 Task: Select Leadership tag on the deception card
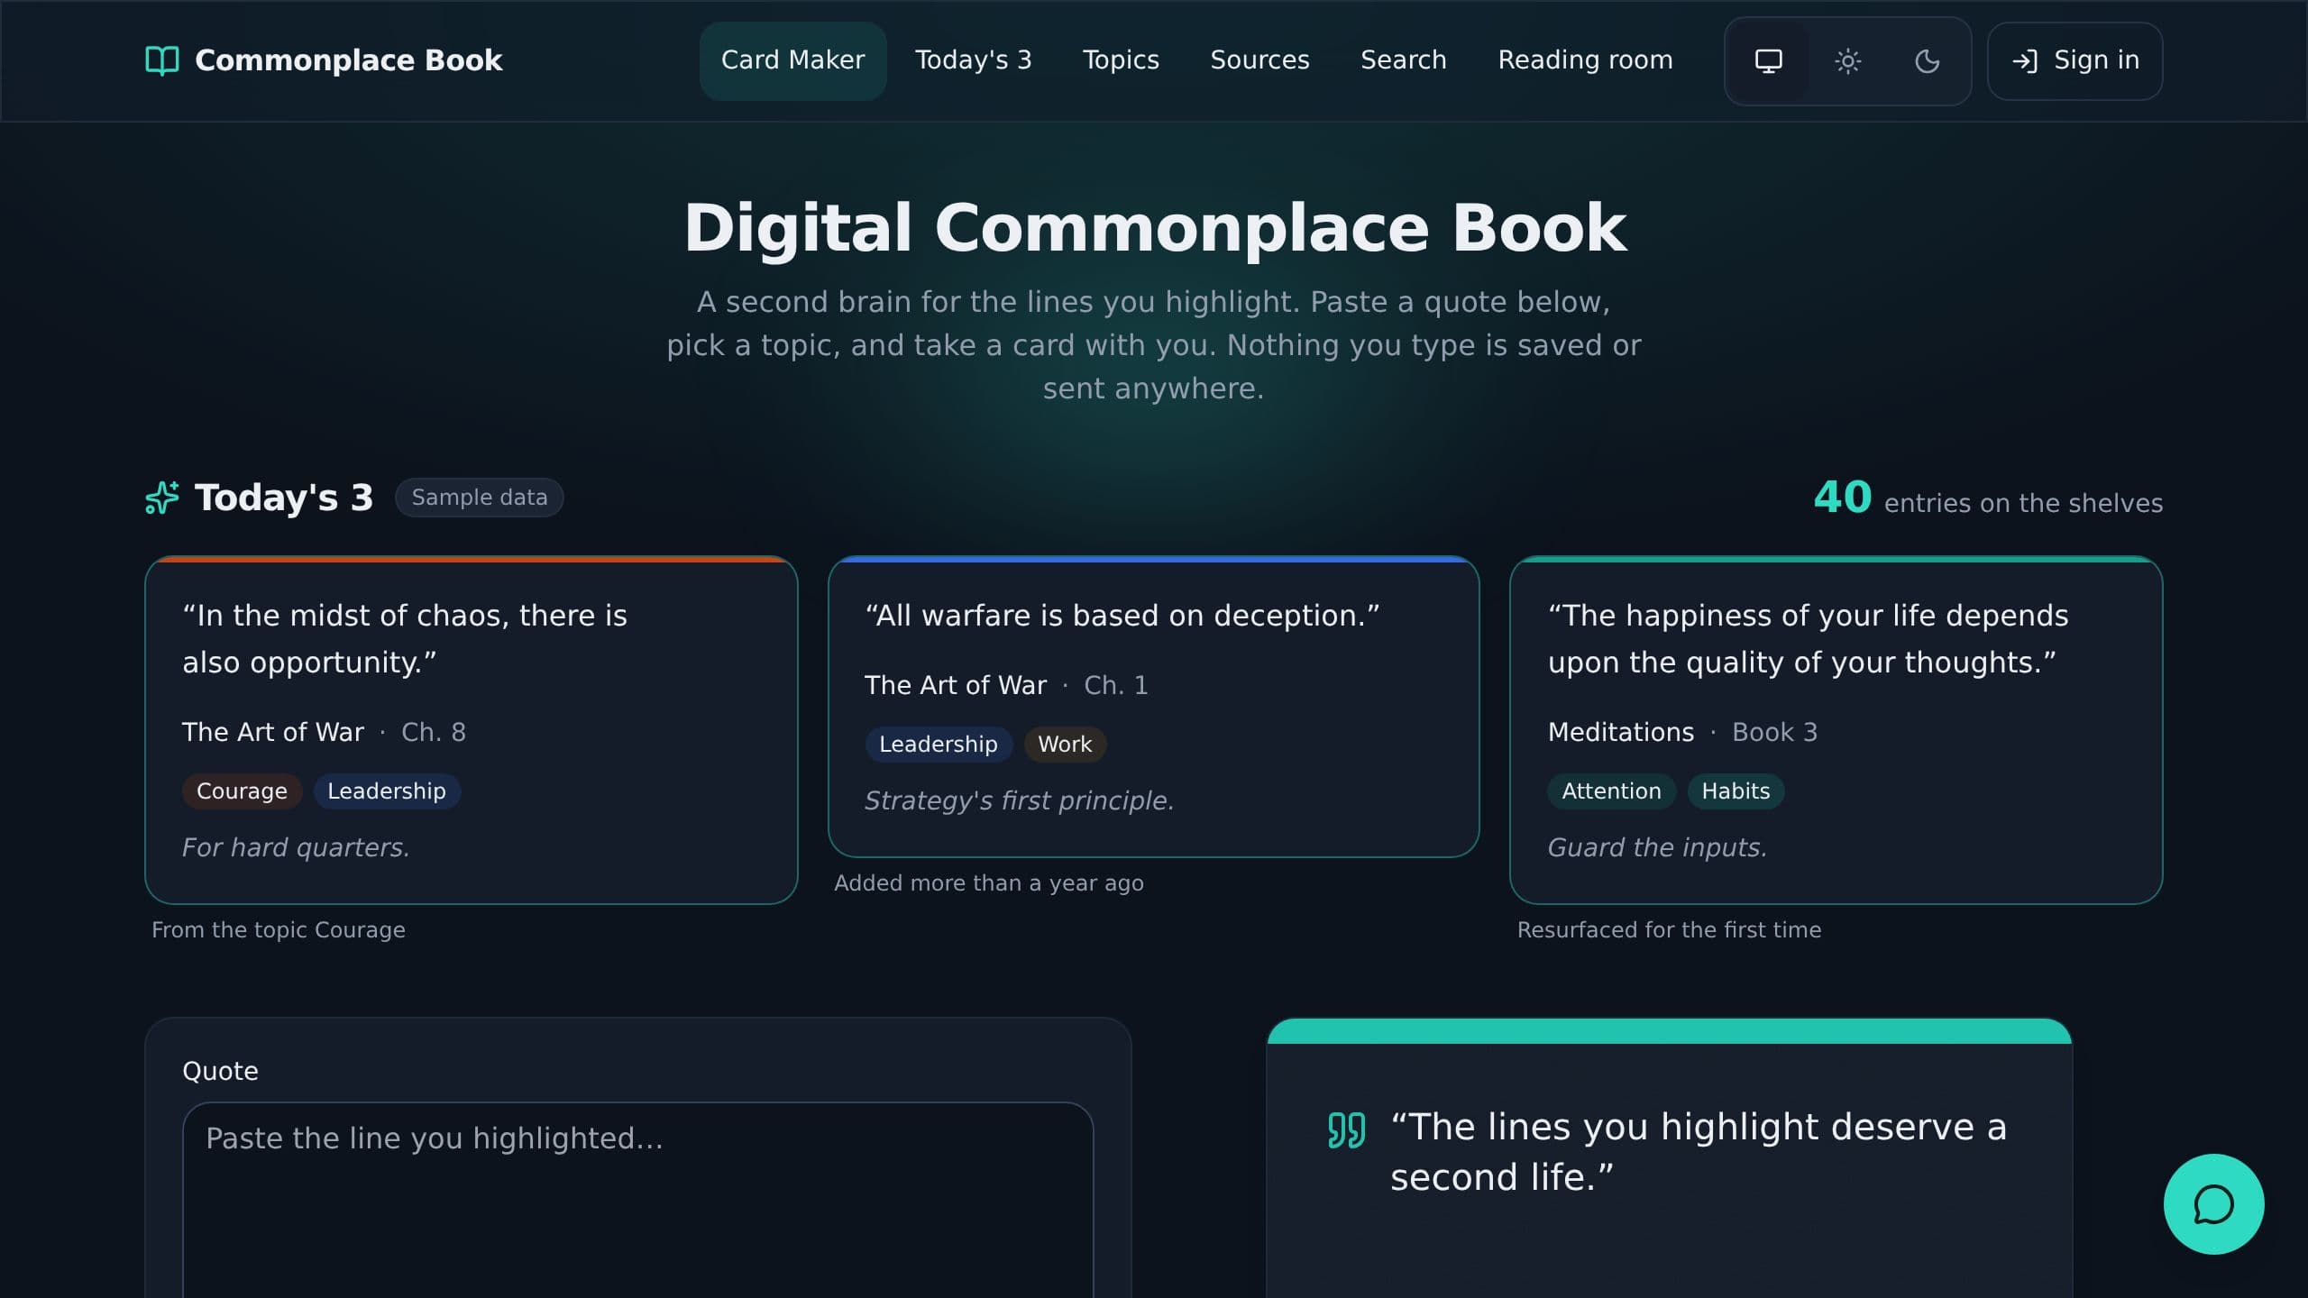(x=939, y=745)
